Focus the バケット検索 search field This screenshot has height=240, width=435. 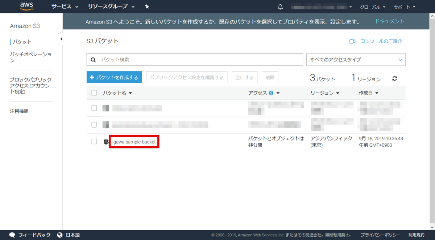click(x=195, y=60)
